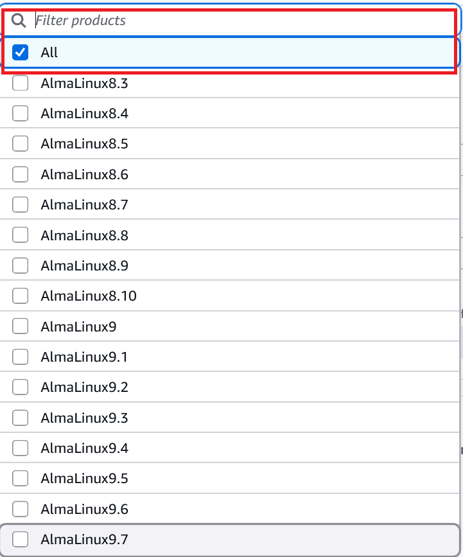This screenshot has width=463, height=557.
Task: Tick the AlmaLinux9.5 checkbox
Action: [x=21, y=479]
